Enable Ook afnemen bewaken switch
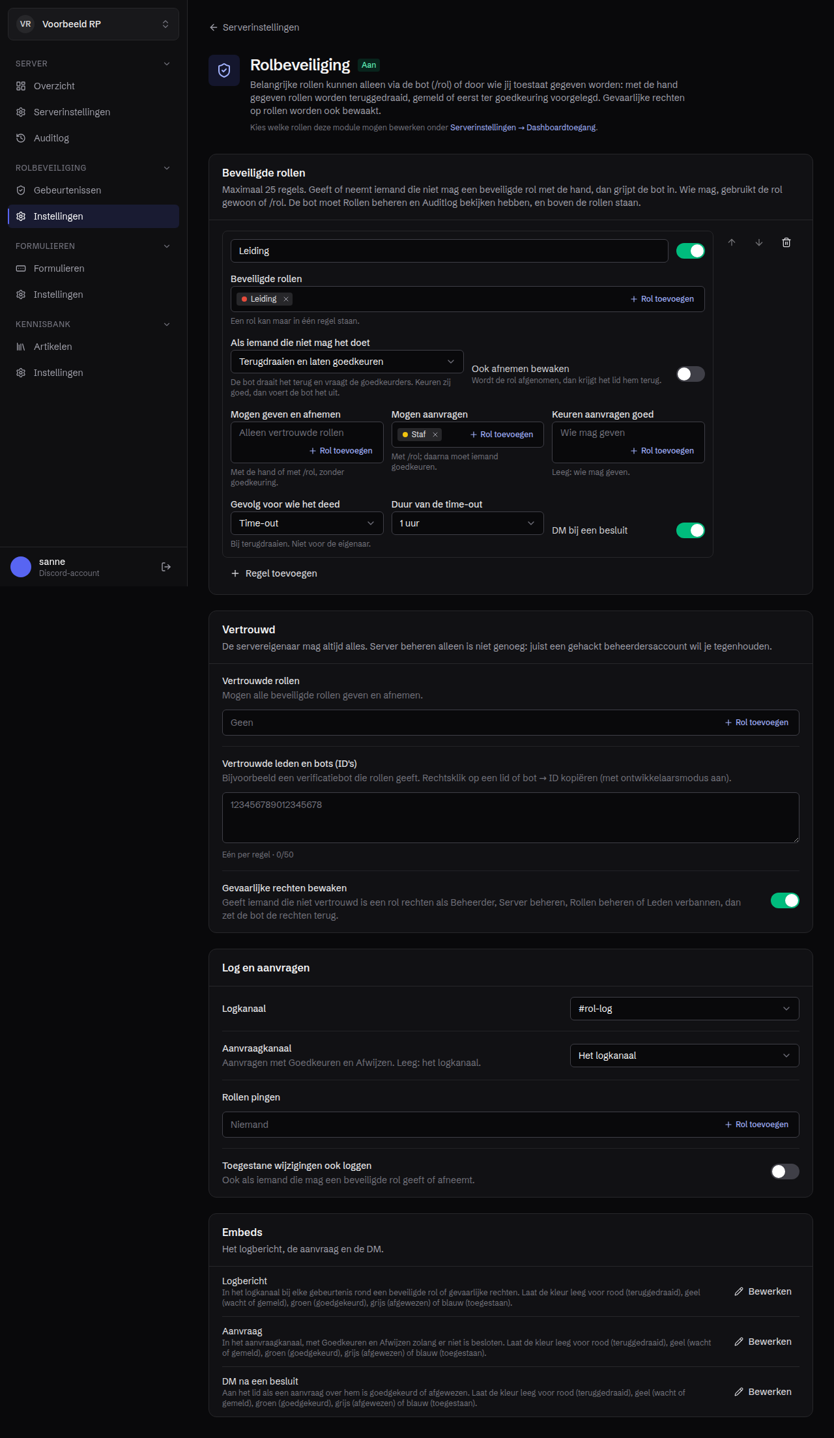This screenshot has height=1438, width=834. (691, 374)
